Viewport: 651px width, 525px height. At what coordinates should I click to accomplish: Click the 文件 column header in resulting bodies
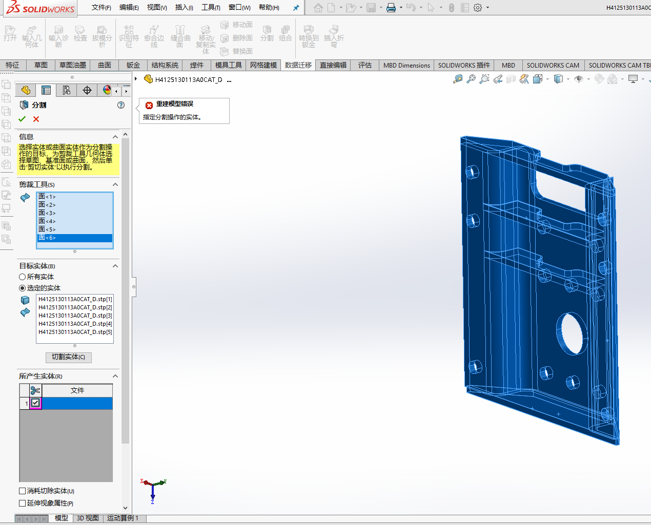[x=77, y=390]
